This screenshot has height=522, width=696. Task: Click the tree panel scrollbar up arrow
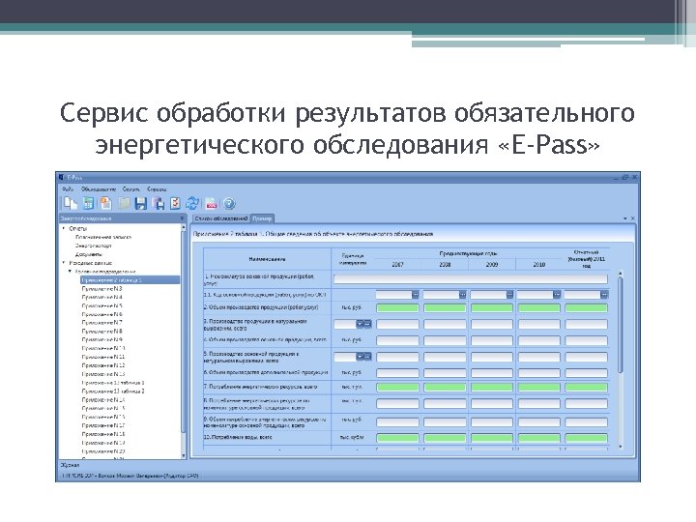(x=184, y=227)
